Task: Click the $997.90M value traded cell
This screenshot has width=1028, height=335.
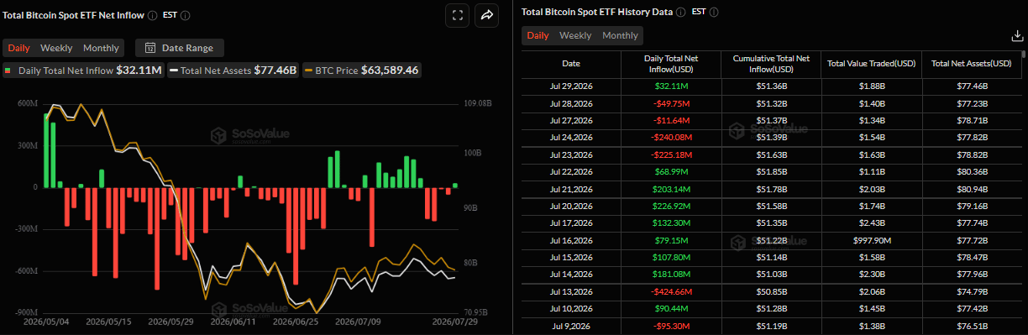Action: tap(871, 241)
